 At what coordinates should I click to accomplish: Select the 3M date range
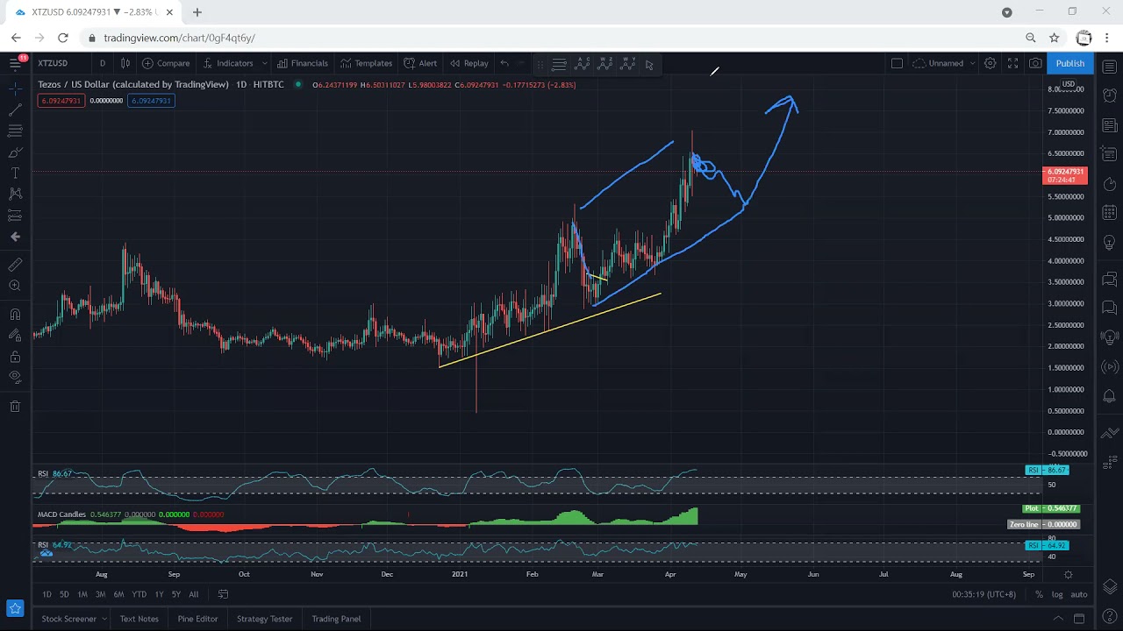point(100,594)
